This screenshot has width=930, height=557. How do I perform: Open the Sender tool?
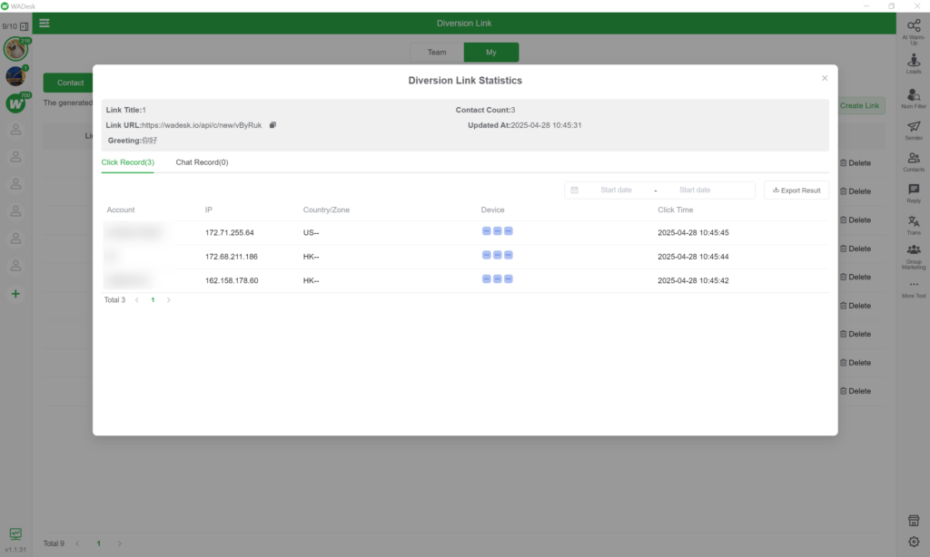tap(914, 131)
